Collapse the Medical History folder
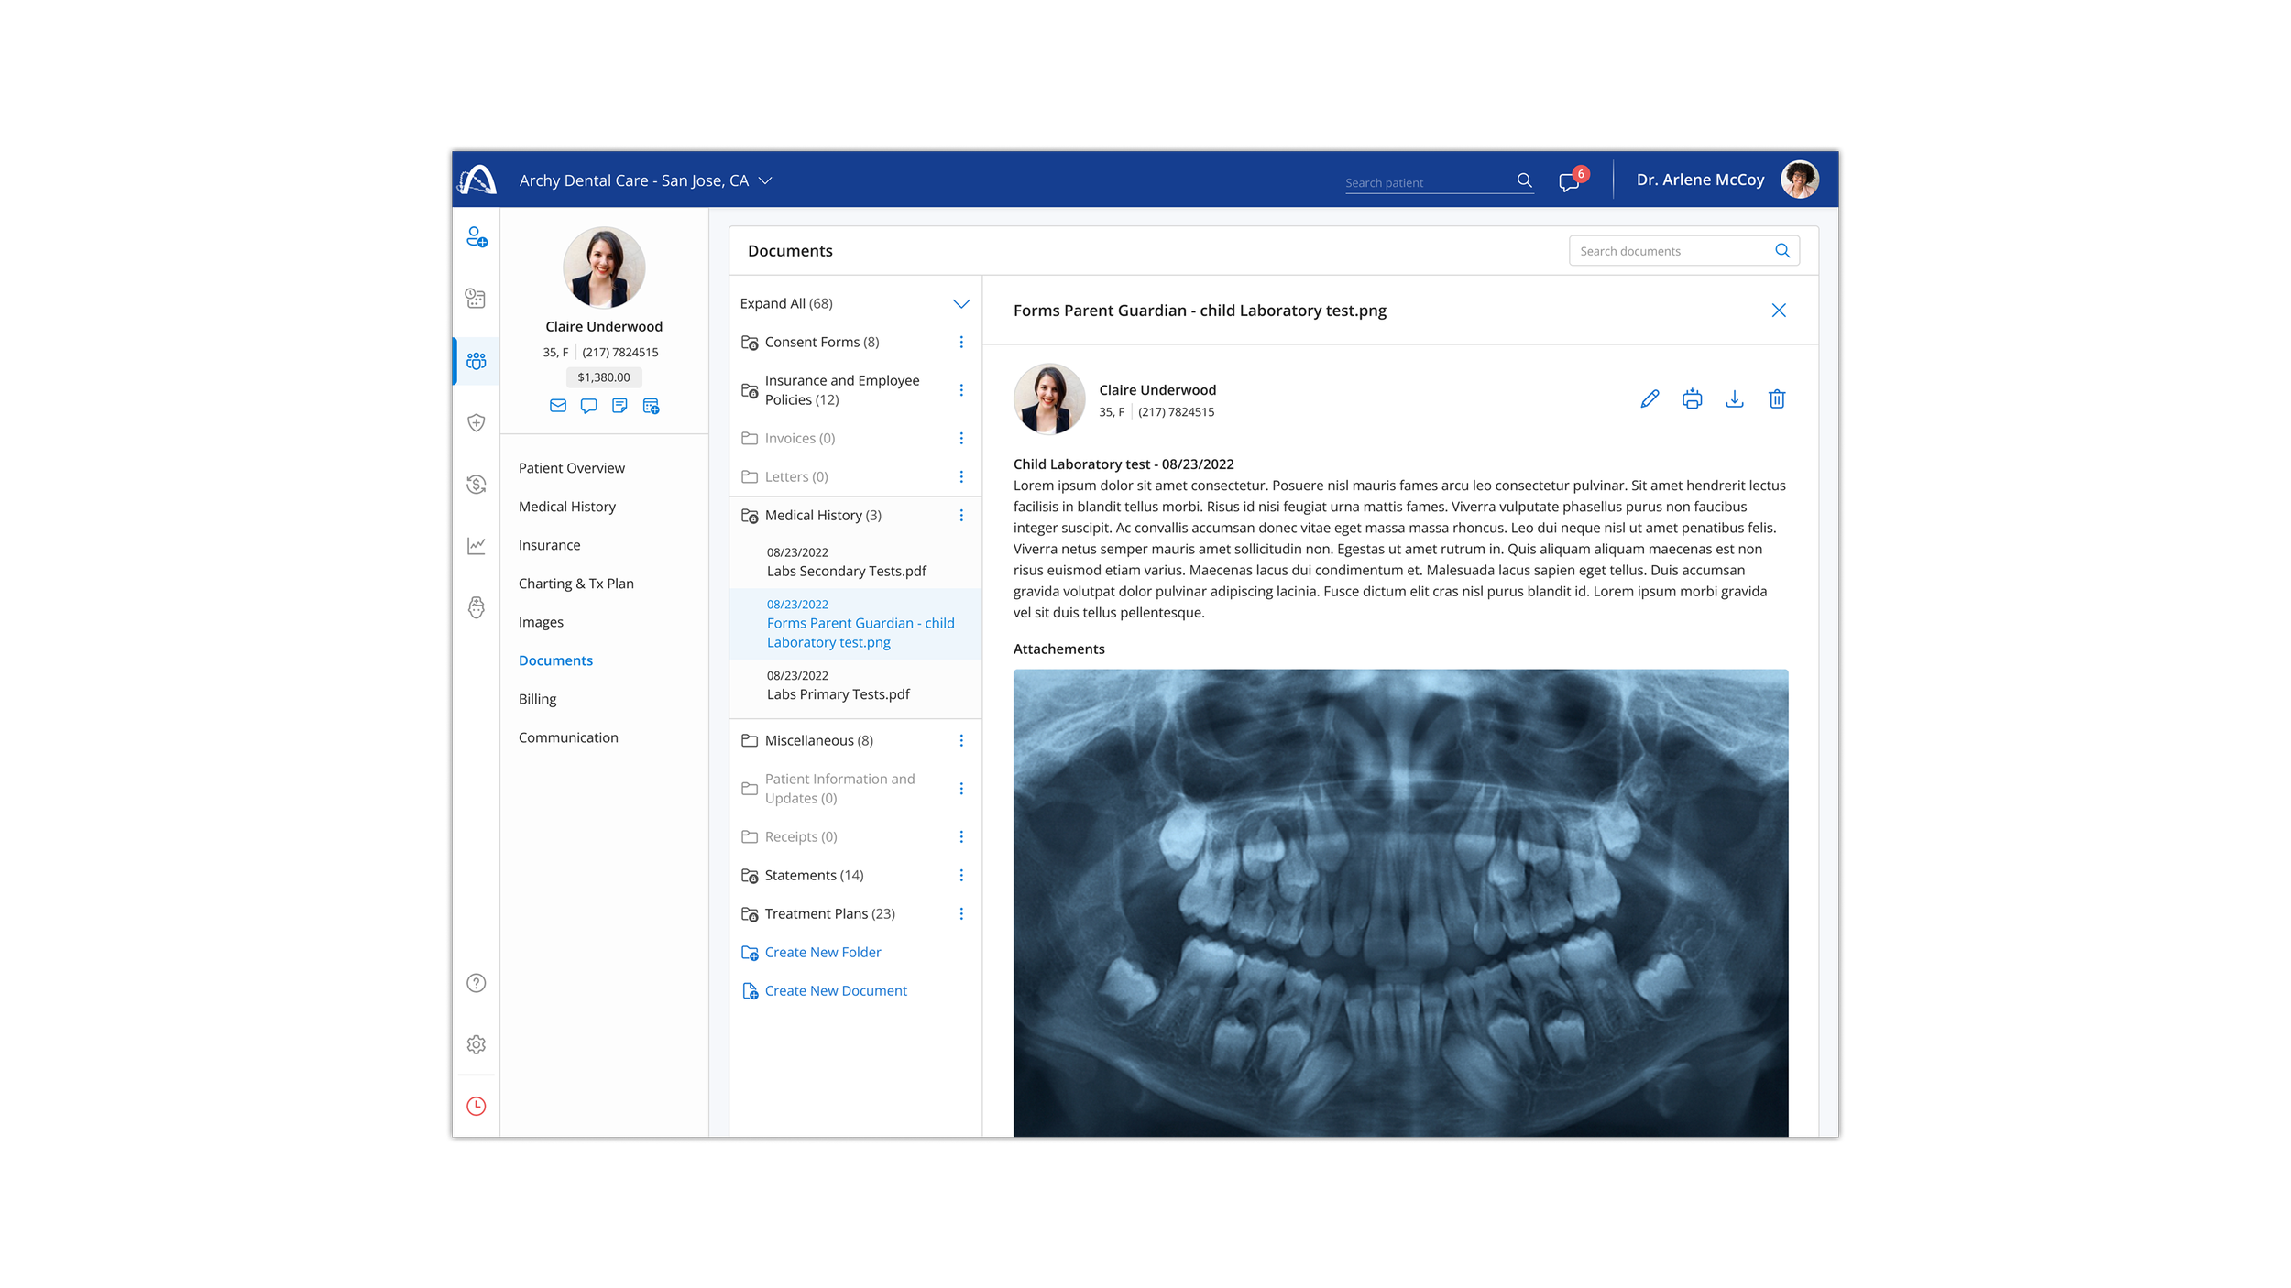 point(822,516)
